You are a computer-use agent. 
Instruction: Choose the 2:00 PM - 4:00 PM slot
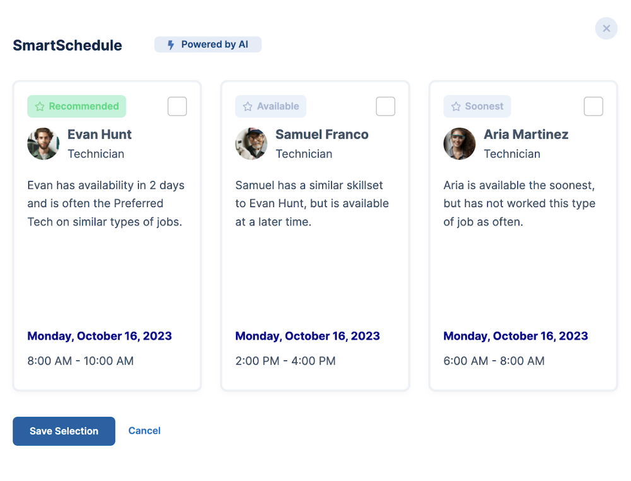[x=285, y=361]
